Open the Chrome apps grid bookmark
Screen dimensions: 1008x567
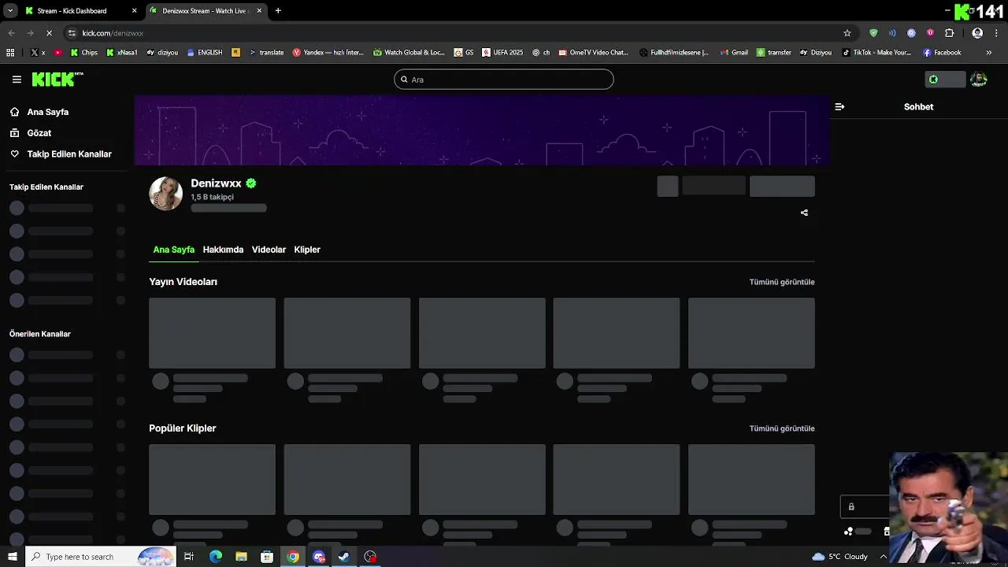click(x=10, y=53)
